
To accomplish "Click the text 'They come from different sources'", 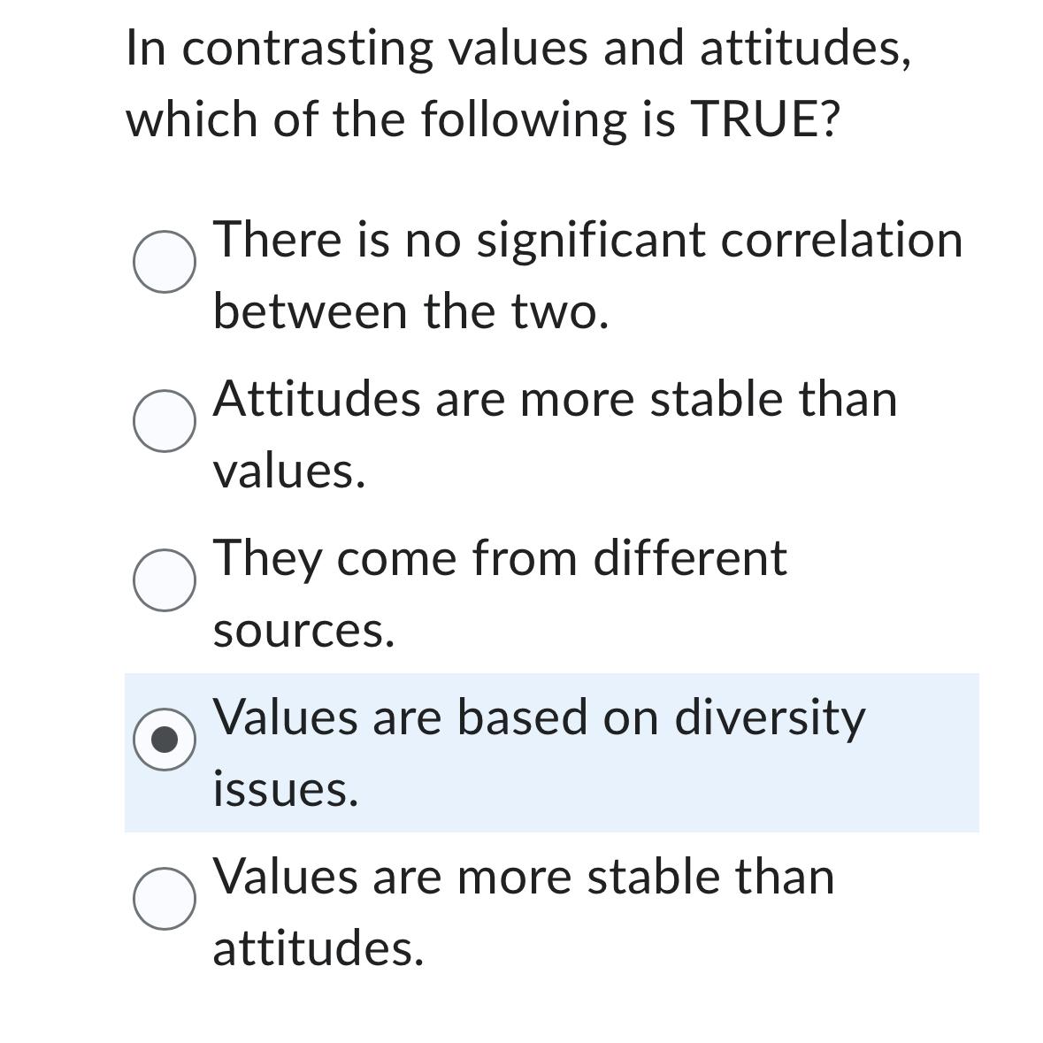I will [500, 593].
